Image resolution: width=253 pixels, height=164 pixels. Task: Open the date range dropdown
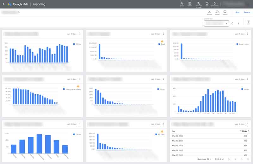(x=216, y=23)
